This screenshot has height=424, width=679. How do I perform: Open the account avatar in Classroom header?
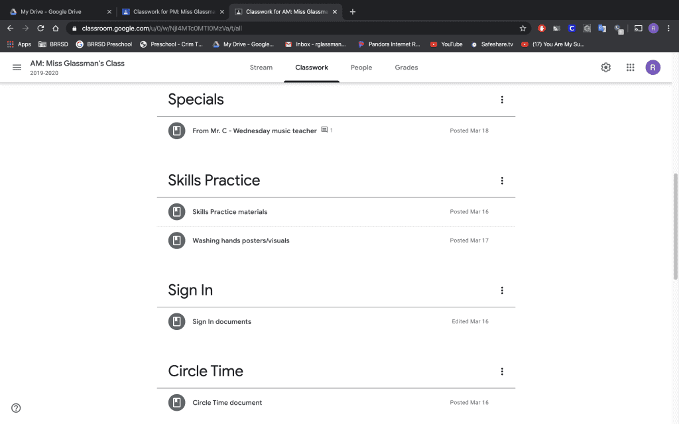(x=652, y=68)
